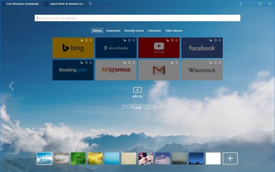275x172 pixels.
Task: Go to next background with right arrow
Action: pyautogui.click(x=264, y=86)
